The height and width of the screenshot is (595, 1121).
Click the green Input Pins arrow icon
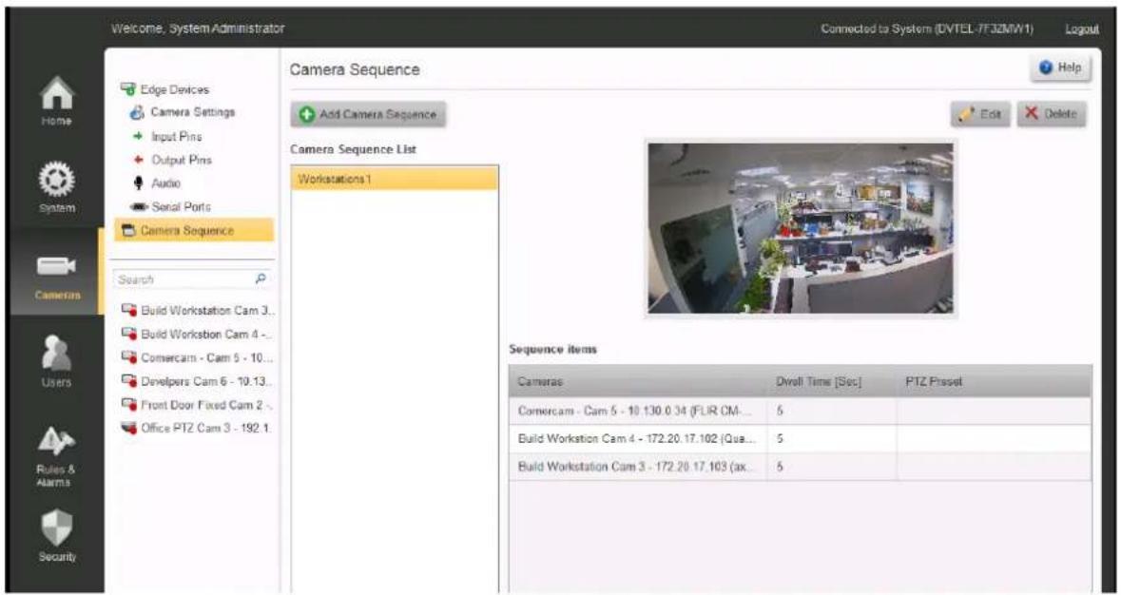click(137, 136)
